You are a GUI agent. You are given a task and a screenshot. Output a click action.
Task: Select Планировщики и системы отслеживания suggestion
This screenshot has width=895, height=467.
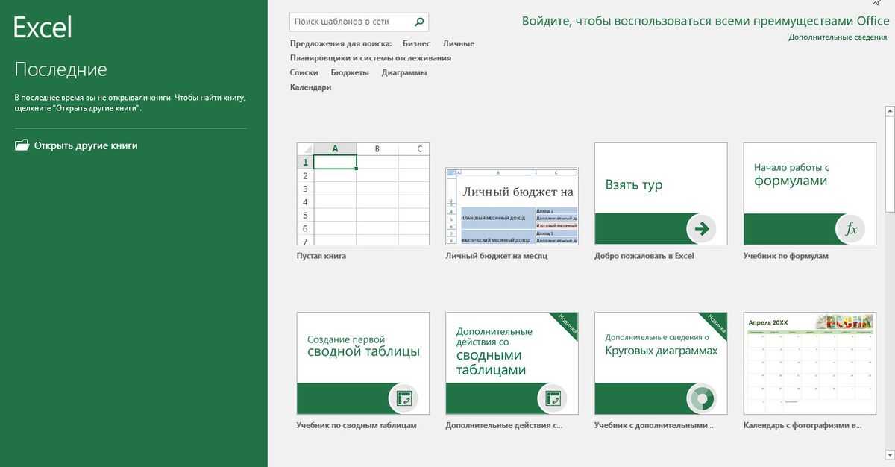coord(371,57)
